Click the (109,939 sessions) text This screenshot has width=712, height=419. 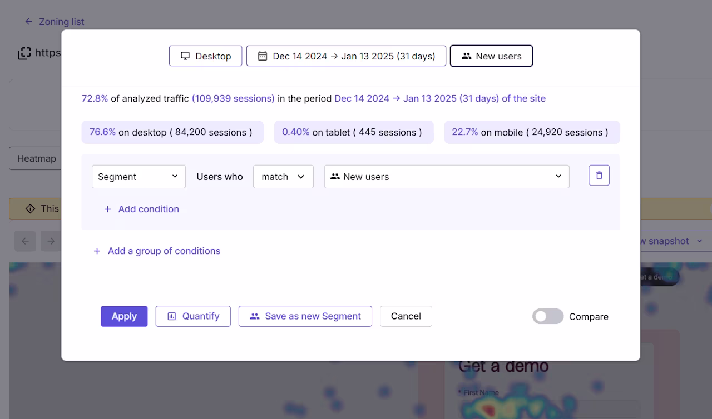click(x=233, y=98)
